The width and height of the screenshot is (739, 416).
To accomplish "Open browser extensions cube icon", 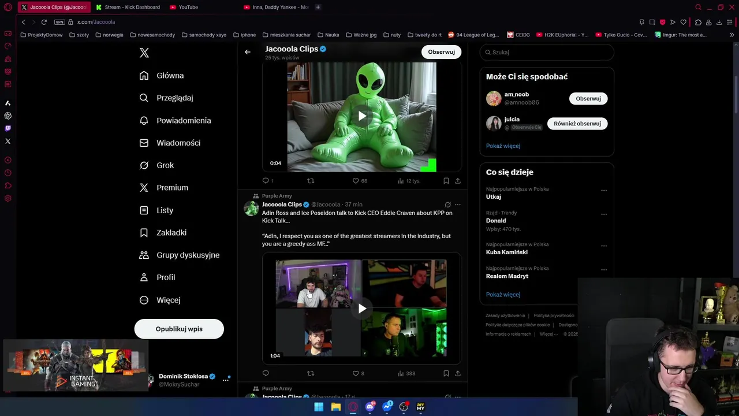I will coord(698,22).
